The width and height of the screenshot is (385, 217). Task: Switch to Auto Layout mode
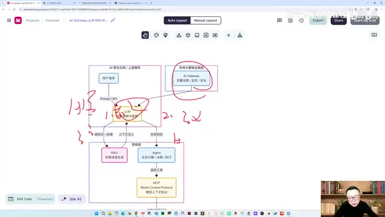coord(177,20)
